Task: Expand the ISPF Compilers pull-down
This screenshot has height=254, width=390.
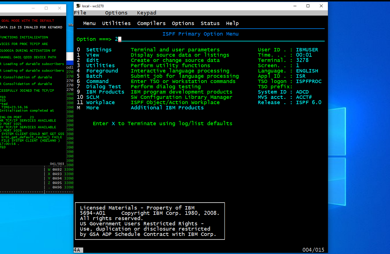Action: 151,23
